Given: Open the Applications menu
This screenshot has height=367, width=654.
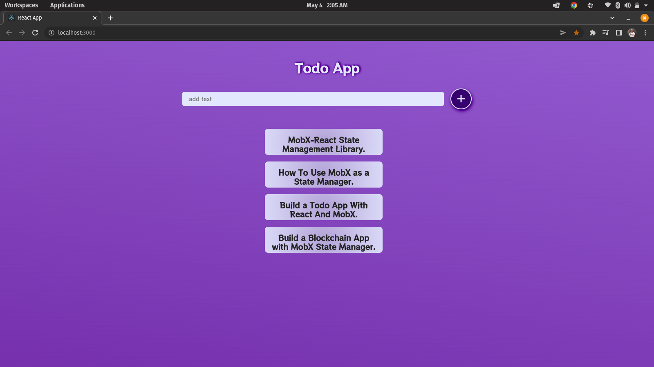Looking at the screenshot, I should click(x=67, y=5).
